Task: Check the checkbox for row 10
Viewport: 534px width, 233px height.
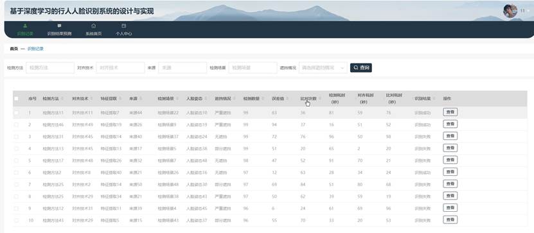Action: point(16,220)
